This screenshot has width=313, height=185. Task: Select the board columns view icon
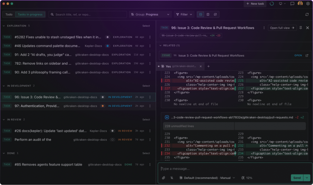tap(208, 14)
